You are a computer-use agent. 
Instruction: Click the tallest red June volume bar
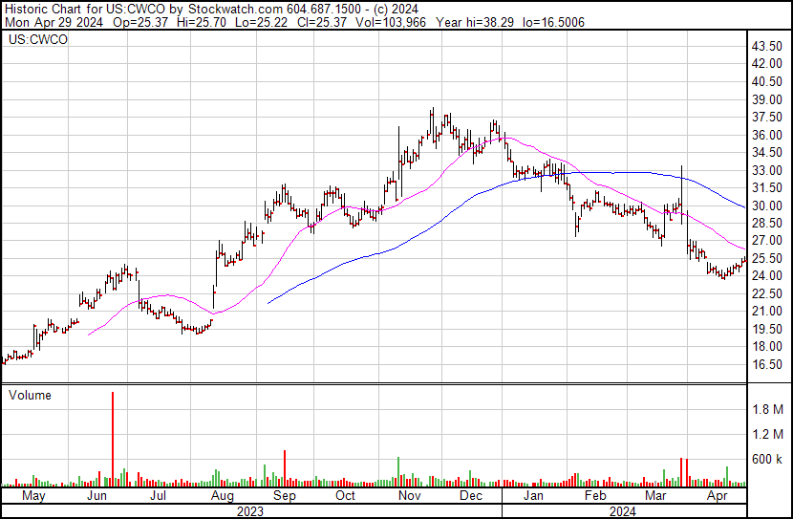pyautogui.click(x=113, y=439)
